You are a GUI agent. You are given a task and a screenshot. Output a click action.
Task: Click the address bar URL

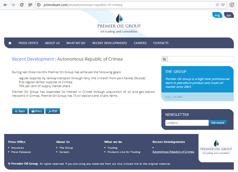[83, 5]
